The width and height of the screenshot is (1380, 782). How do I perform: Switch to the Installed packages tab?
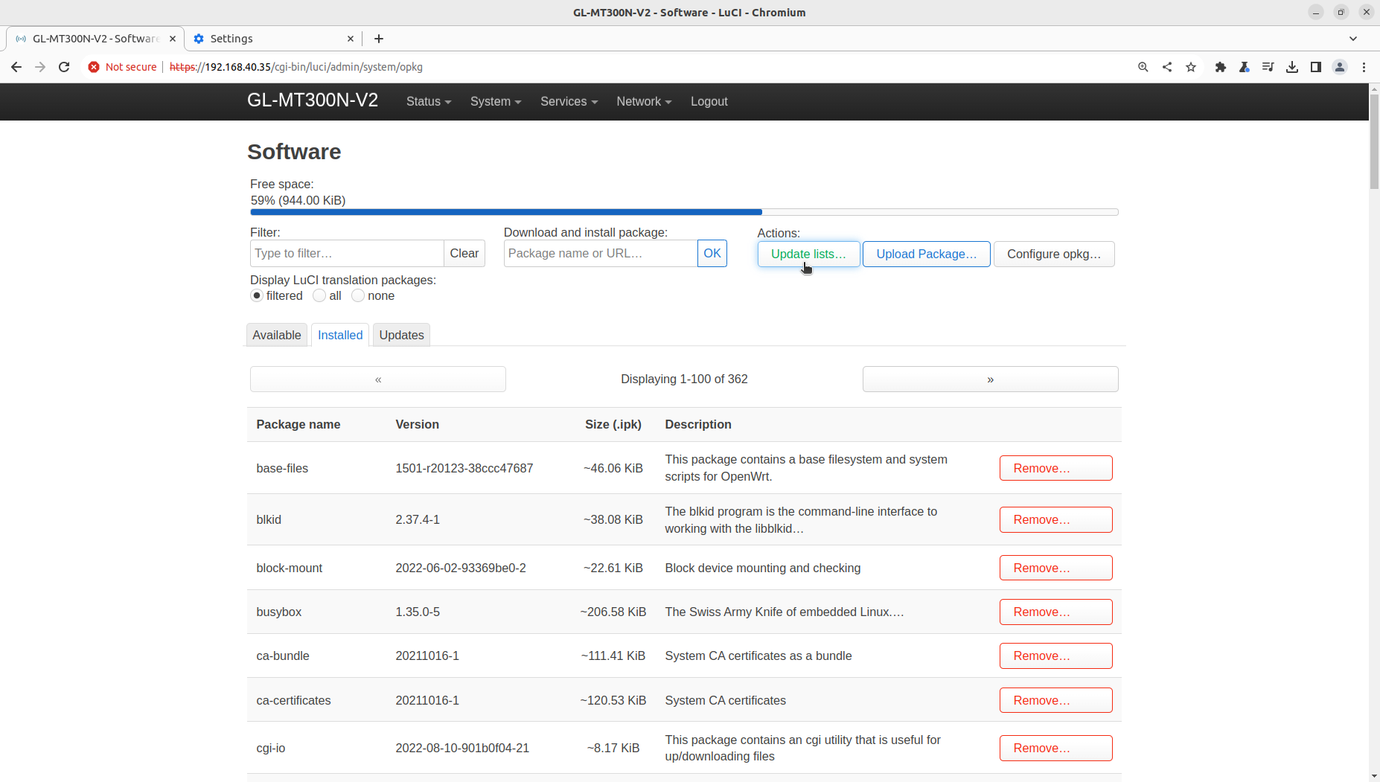pyautogui.click(x=340, y=335)
